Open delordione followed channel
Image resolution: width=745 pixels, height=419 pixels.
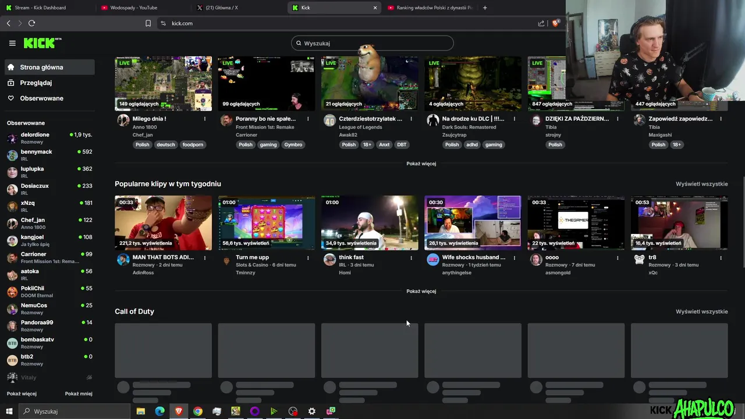[x=49, y=138]
